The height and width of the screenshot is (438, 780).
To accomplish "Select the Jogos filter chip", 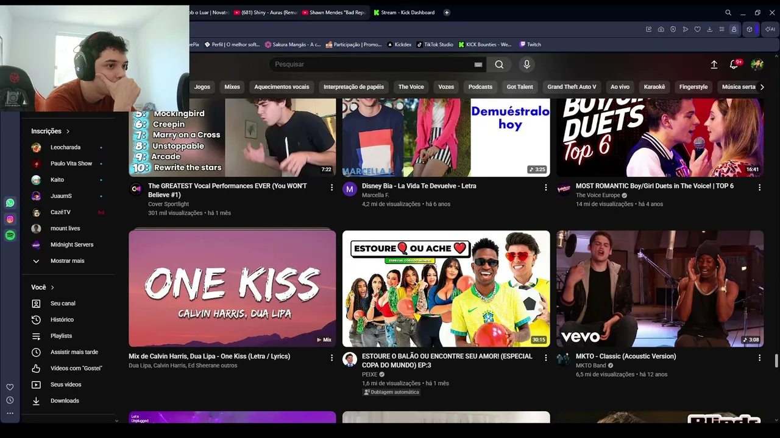I will 202,87.
